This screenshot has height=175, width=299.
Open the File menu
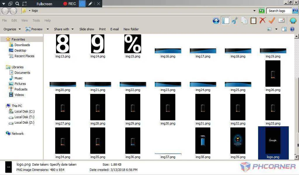[4, 20]
